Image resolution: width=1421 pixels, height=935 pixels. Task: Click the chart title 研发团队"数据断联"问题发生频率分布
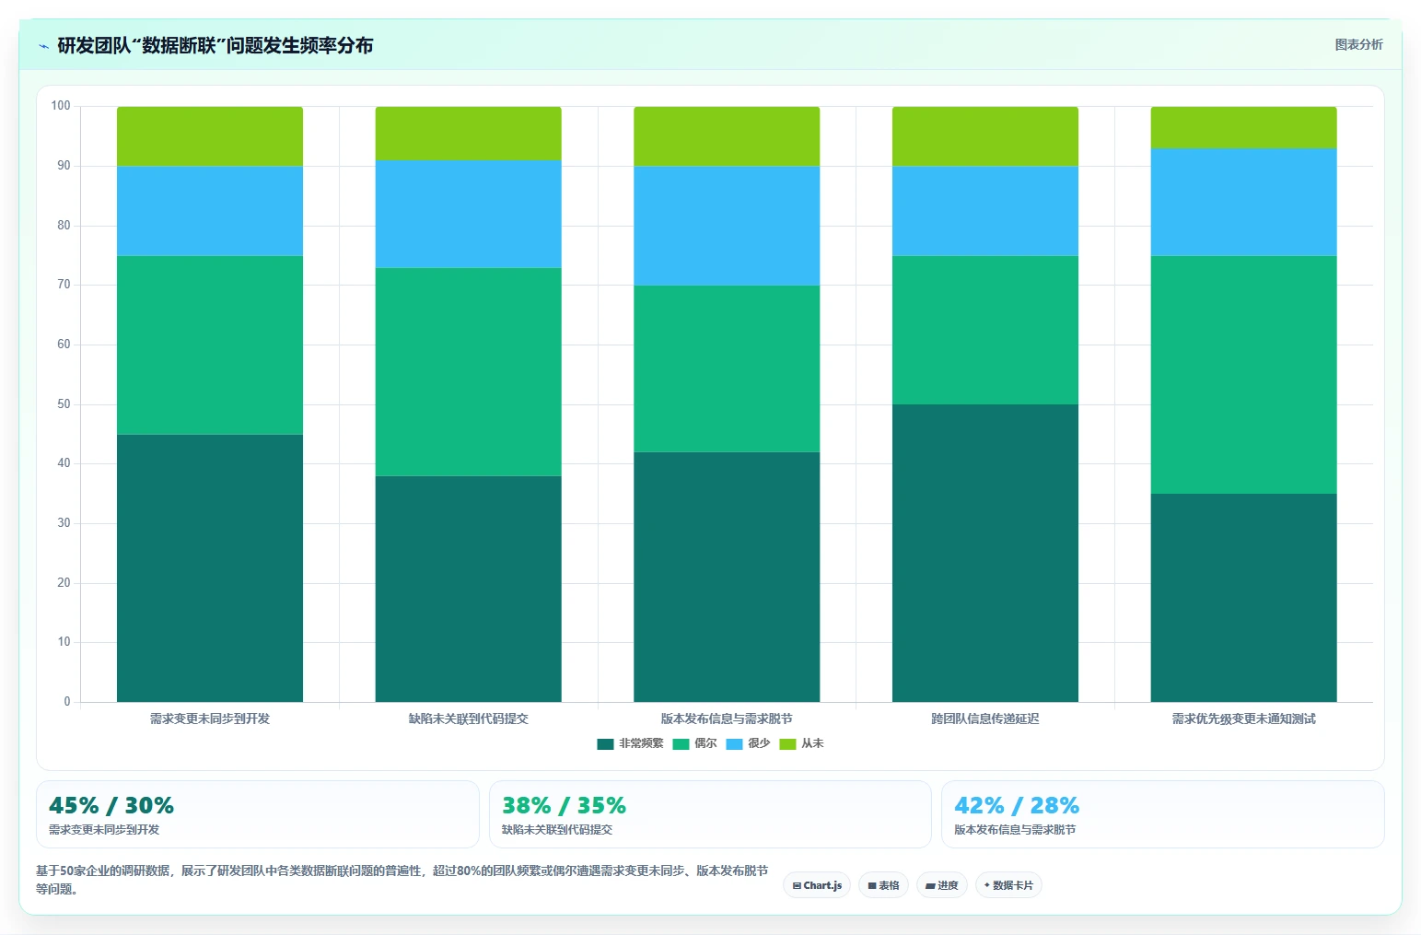pyautogui.click(x=215, y=45)
